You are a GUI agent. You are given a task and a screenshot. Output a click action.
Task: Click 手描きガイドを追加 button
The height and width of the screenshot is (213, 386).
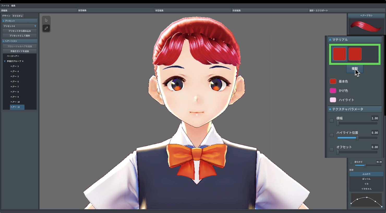pos(20,51)
